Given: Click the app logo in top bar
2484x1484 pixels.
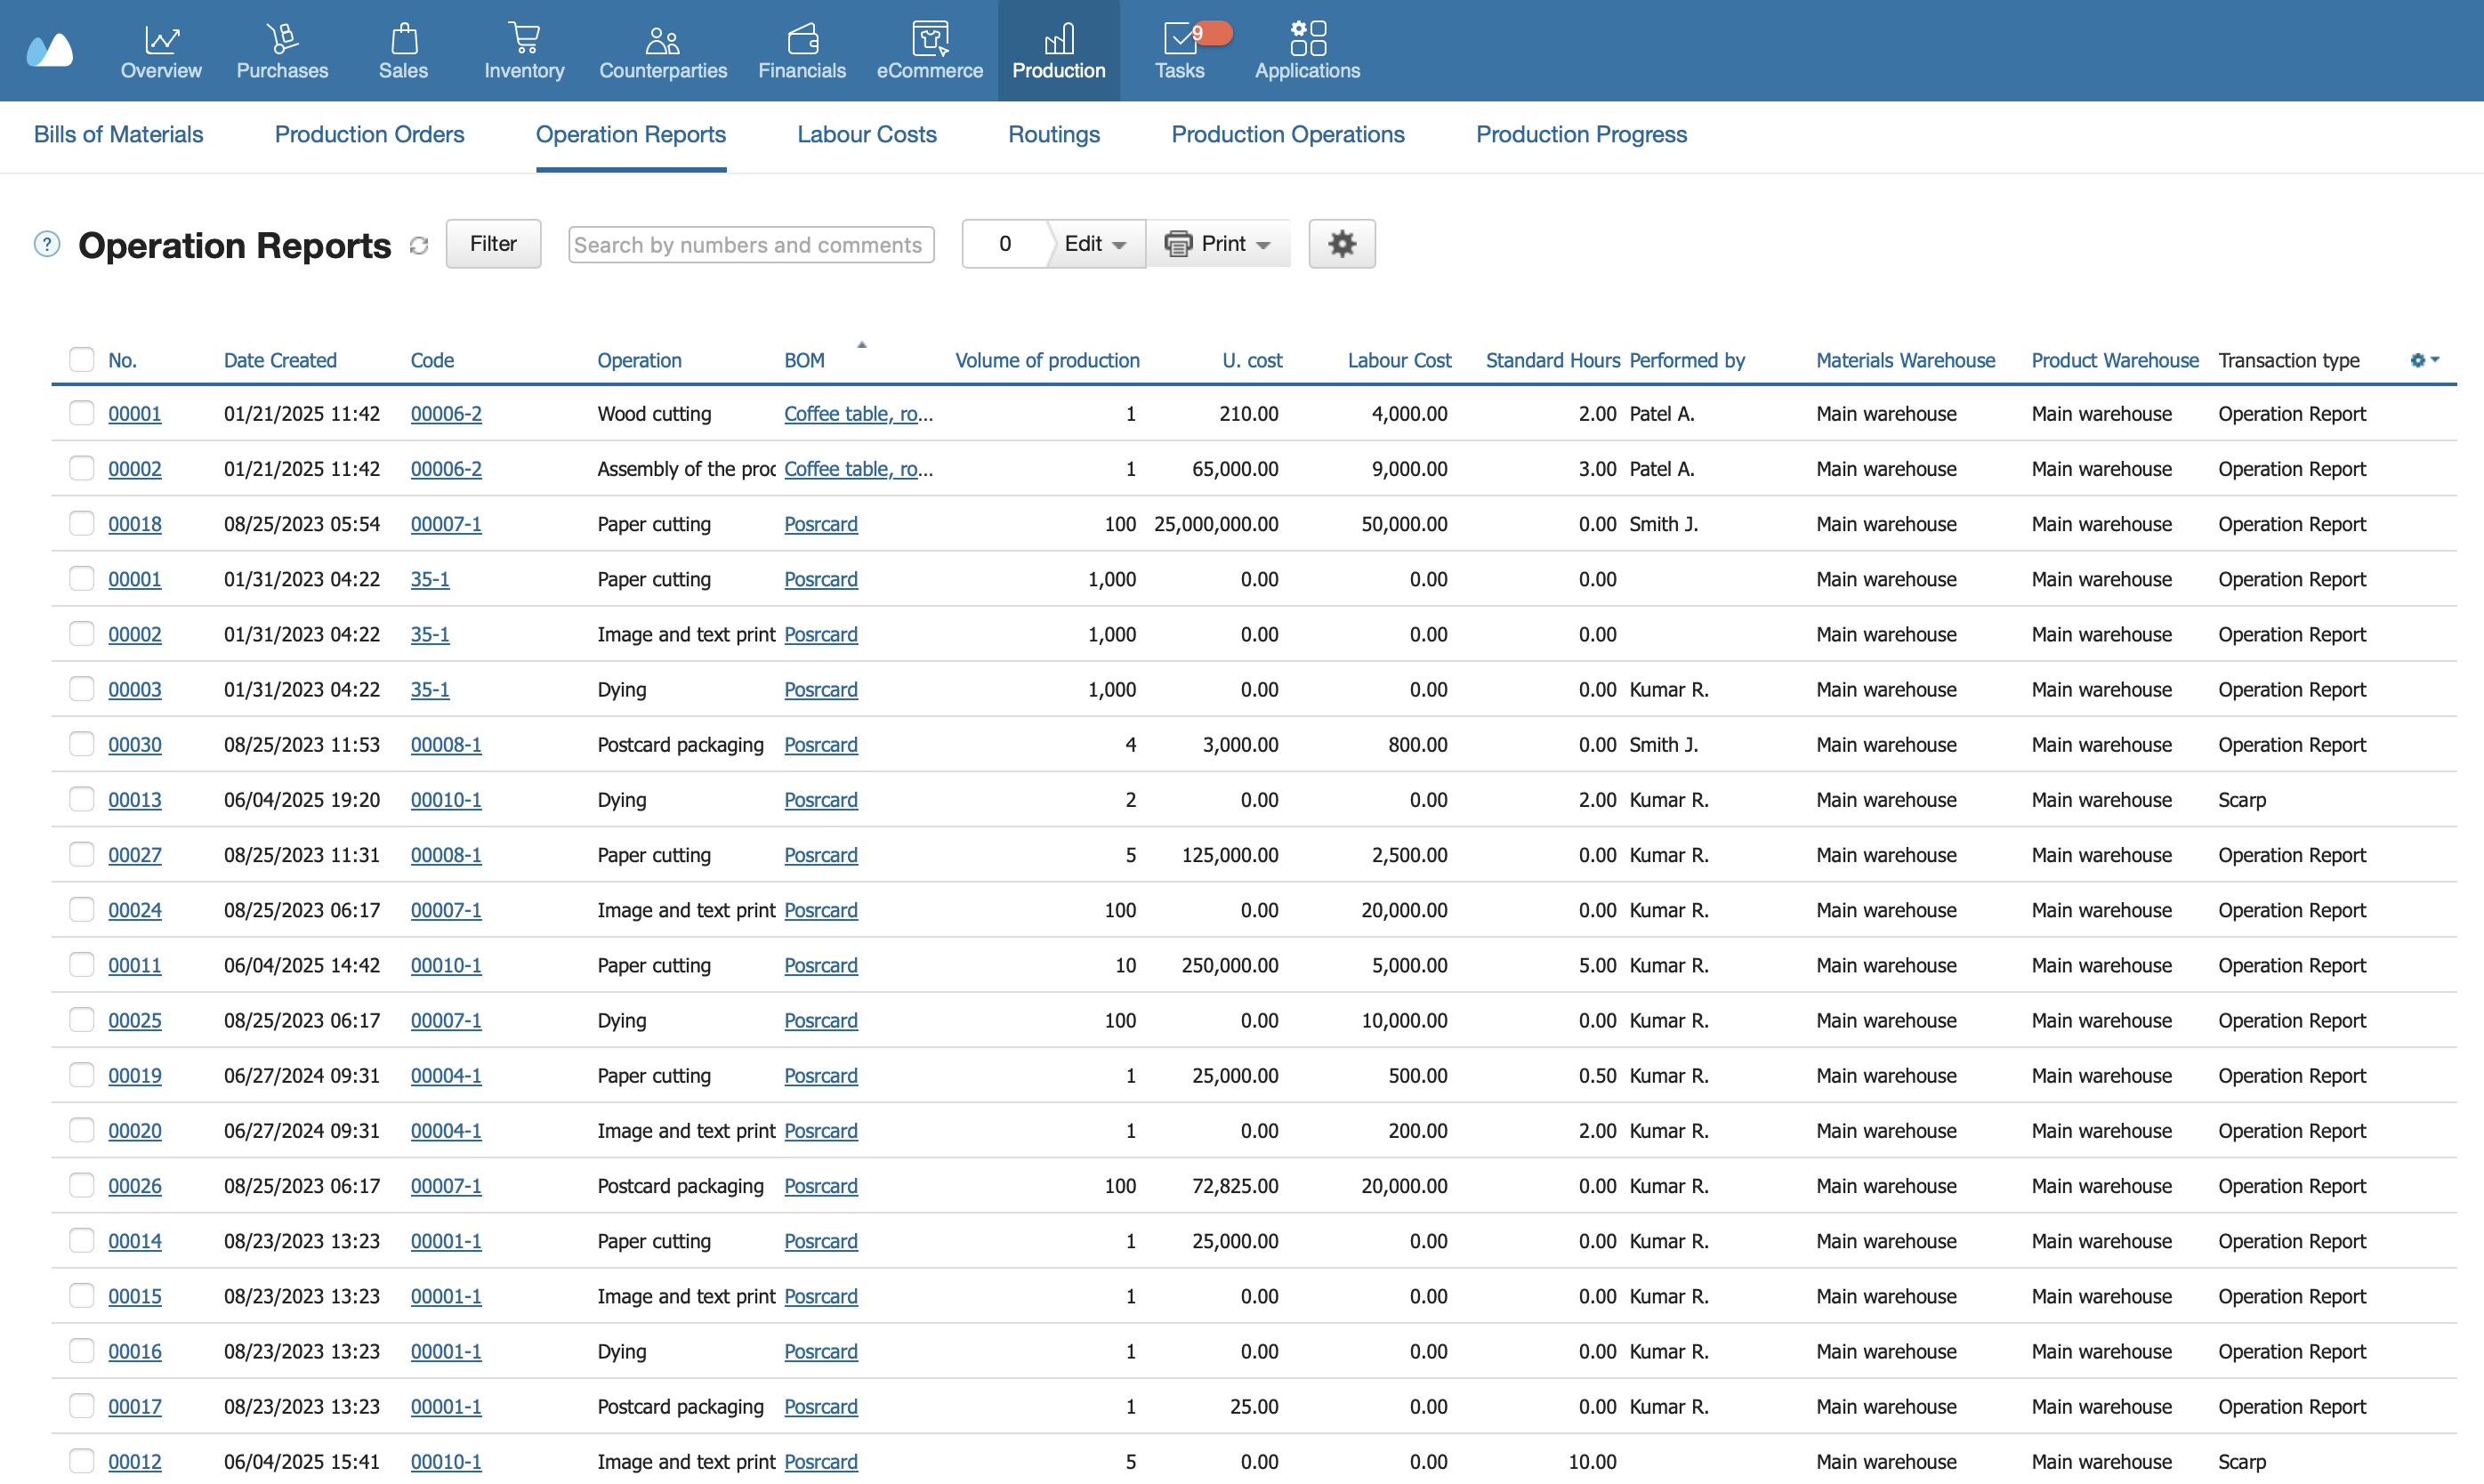Looking at the screenshot, I should [50, 49].
